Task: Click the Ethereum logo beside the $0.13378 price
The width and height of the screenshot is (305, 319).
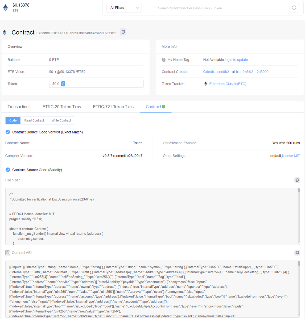Action: [x=5, y=8]
